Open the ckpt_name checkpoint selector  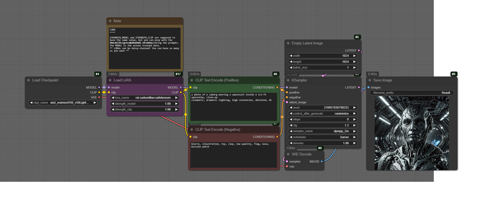(x=63, y=103)
